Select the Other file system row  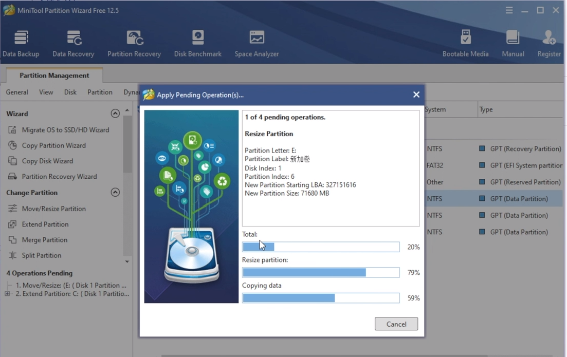tap(493, 182)
